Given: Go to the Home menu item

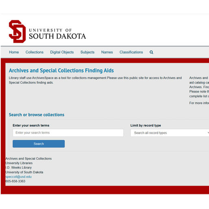Looking at the screenshot, I should click(x=14, y=52).
